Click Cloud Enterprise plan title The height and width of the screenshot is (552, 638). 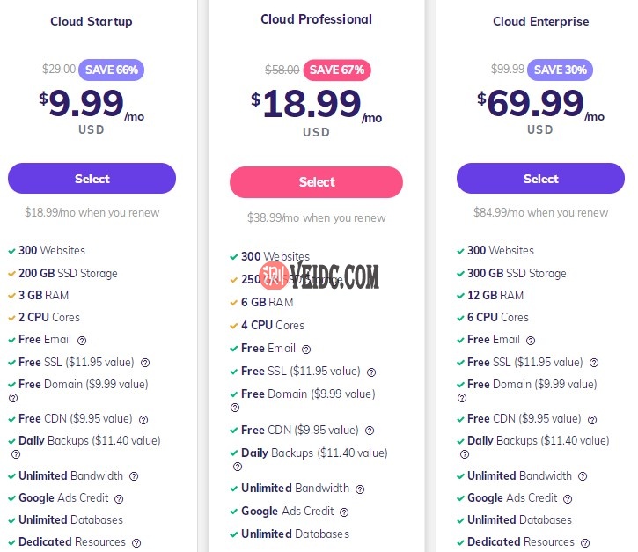[540, 21]
